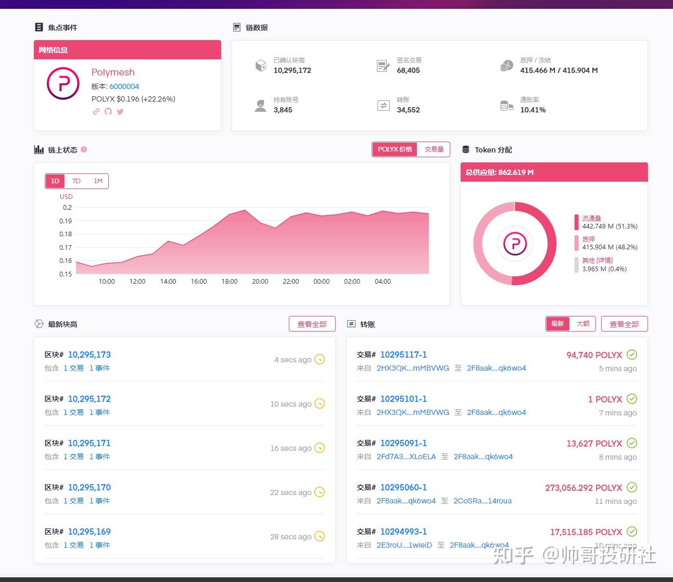Click the green checkmark for transaction 10295117-1
This screenshot has width=673, height=582.
pyautogui.click(x=632, y=355)
